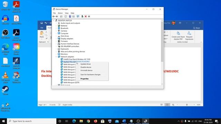Open Mail app from the taskbar
Image resolution: width=221 pixels, height=124 pixels.
pyautogui.click(x=117, y=121)
